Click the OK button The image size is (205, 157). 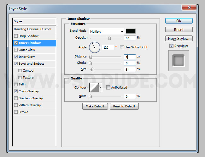tap(179, 21)
